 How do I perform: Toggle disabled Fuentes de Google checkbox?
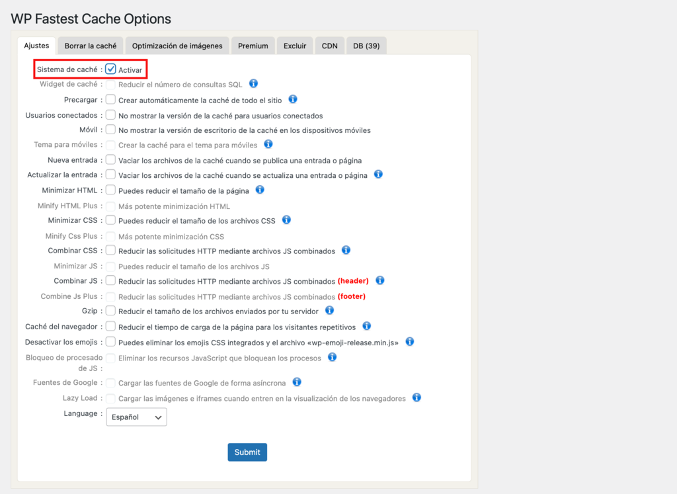click(110, 383)
